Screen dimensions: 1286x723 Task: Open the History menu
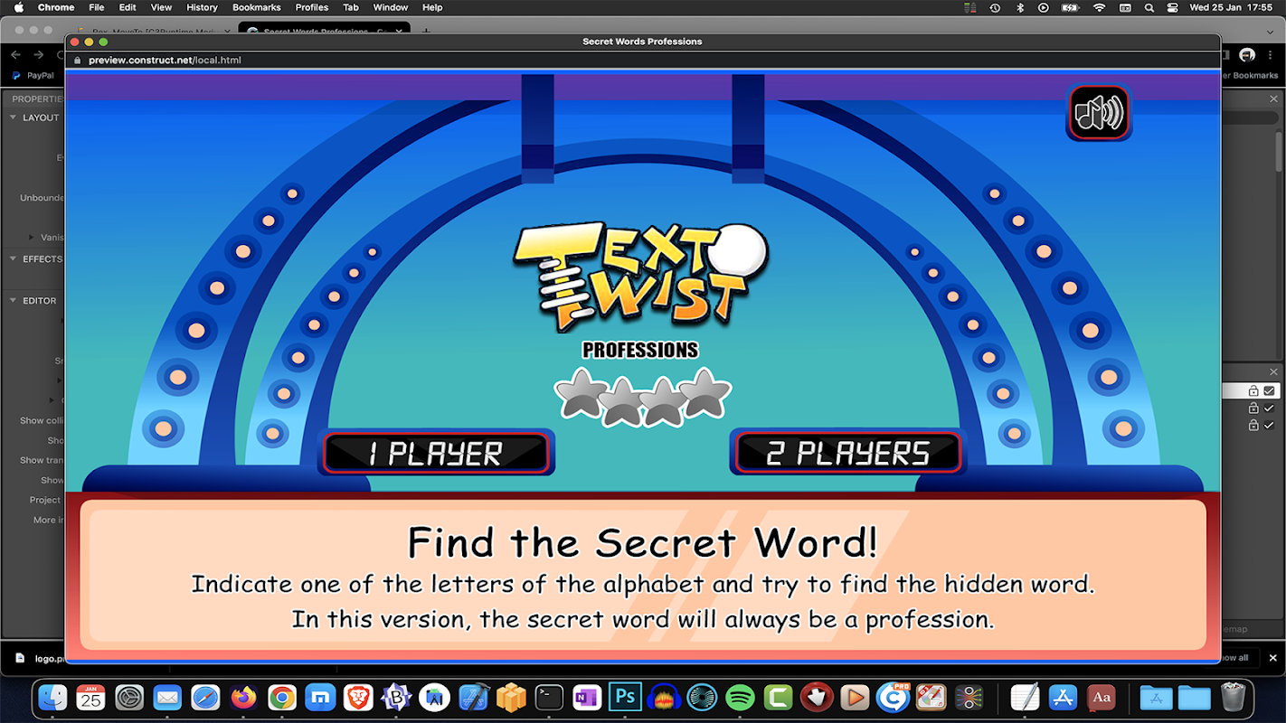[x=202, y=7]
